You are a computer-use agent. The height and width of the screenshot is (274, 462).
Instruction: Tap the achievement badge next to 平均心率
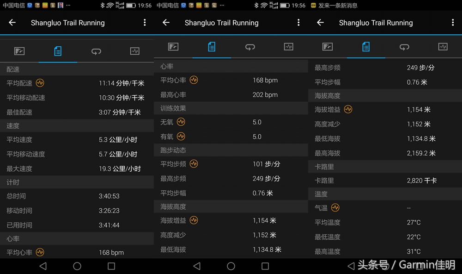point(194,80)
